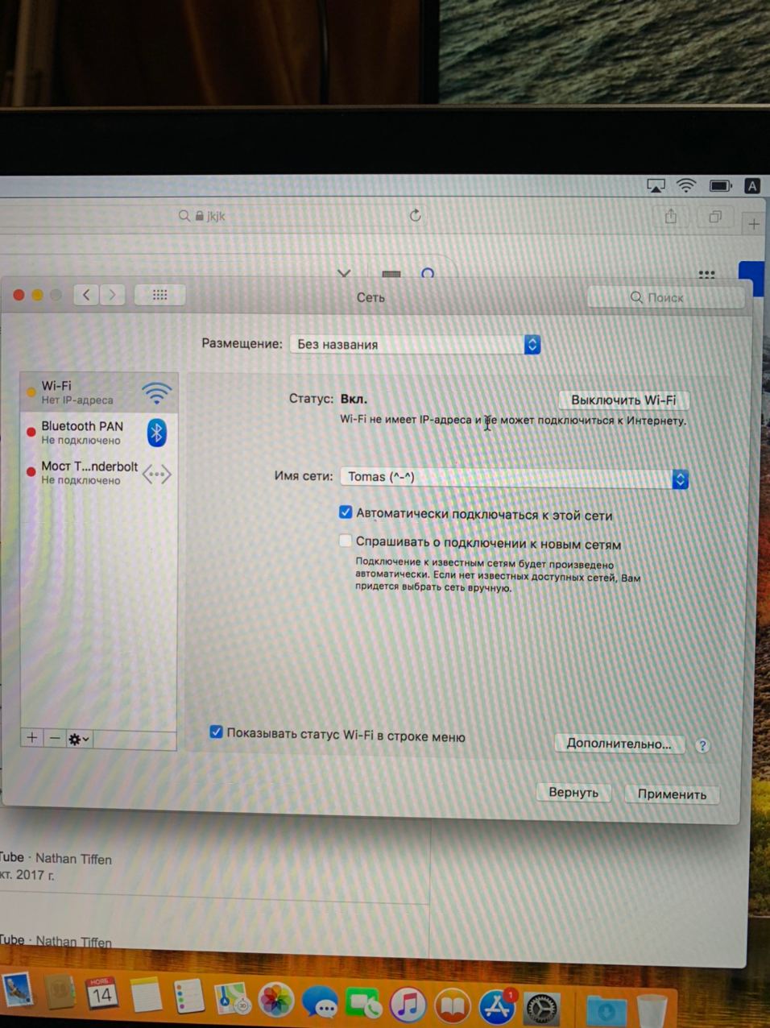Toggle auto-join this network checkbox
The width and height of the screenshot is (770, 1028).
[346, 512]
